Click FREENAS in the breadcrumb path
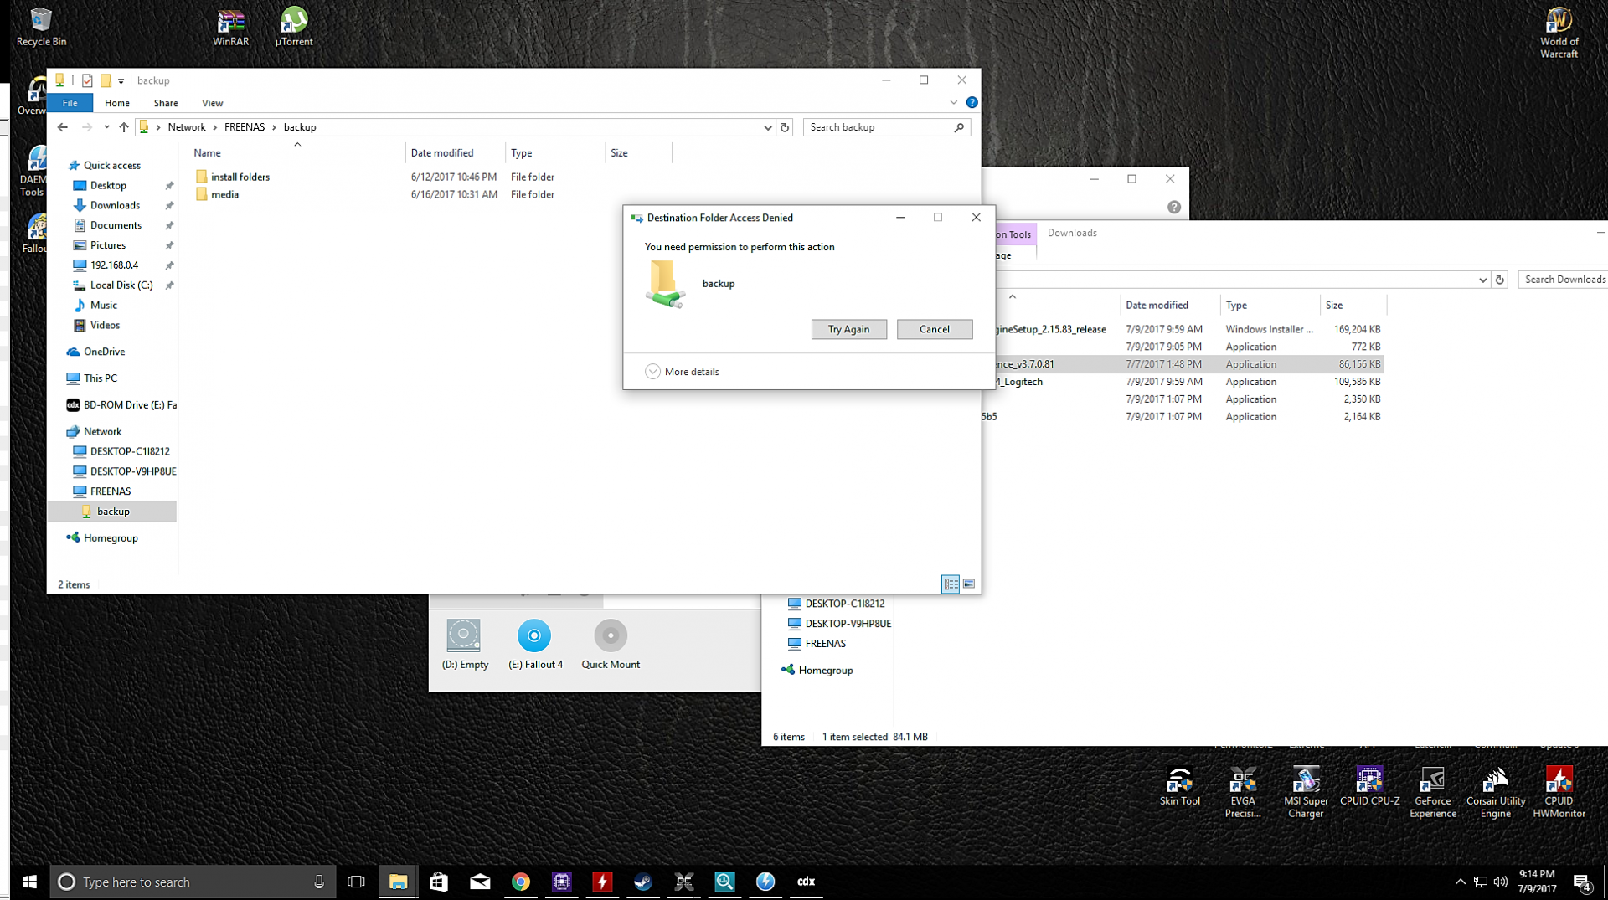 (245, 127)
